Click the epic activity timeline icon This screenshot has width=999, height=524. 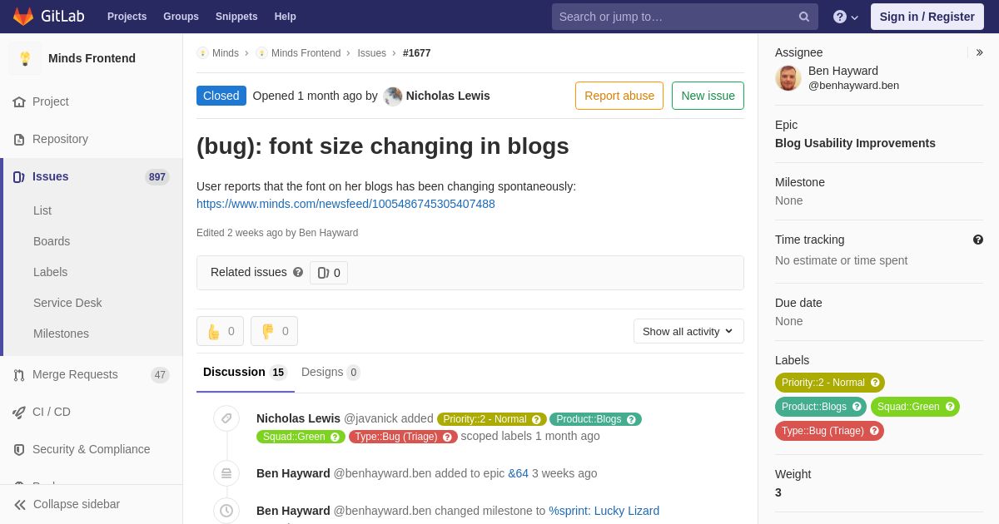pos(226,473)
